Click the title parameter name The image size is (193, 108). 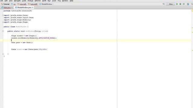tap(44, 31)
